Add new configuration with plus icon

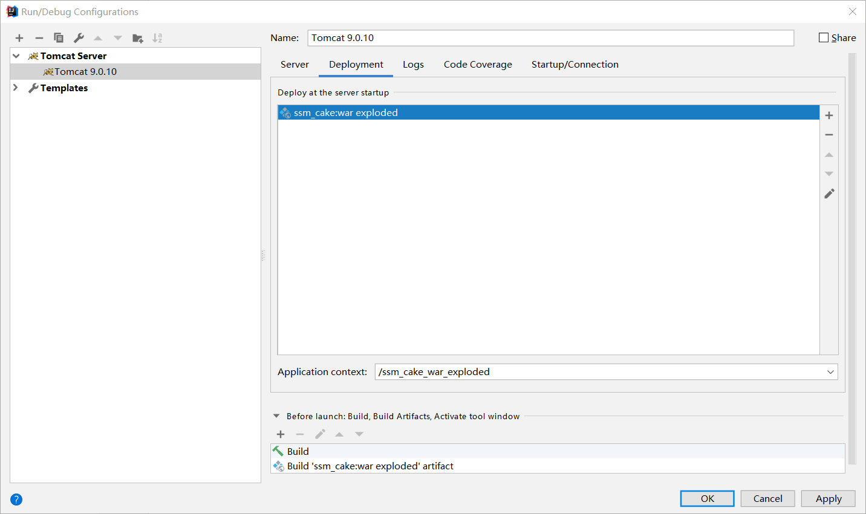19,38
